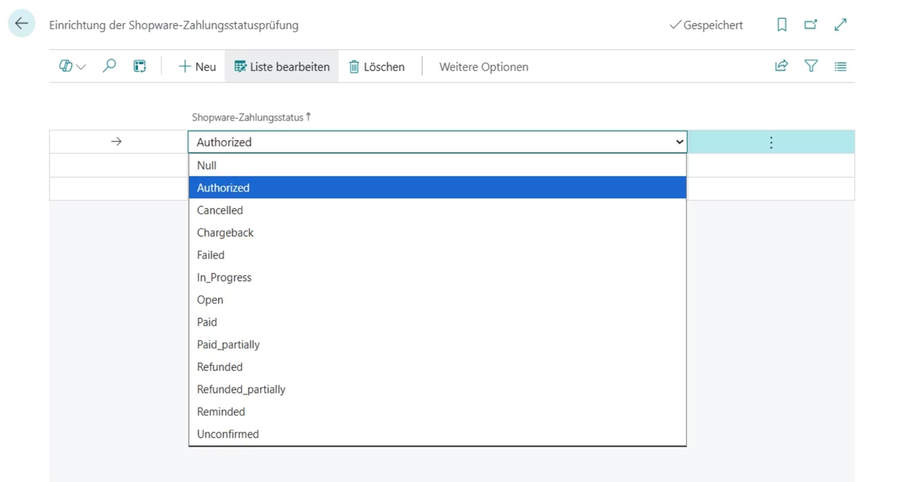Choose Null from the dropdown list
The width and height of the screenshot is (897, 482).
tap(437, 165)
